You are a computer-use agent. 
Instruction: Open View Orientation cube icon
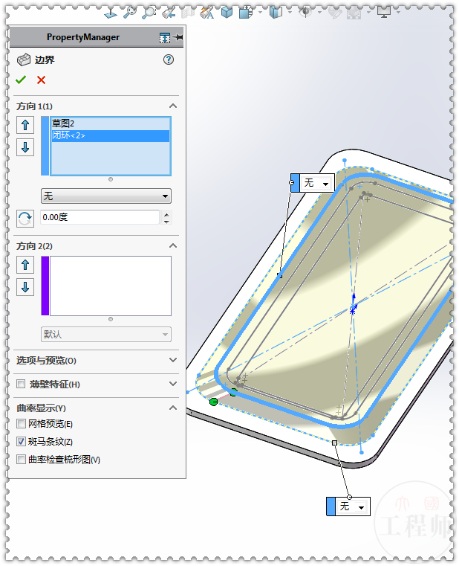coord(227,13)
